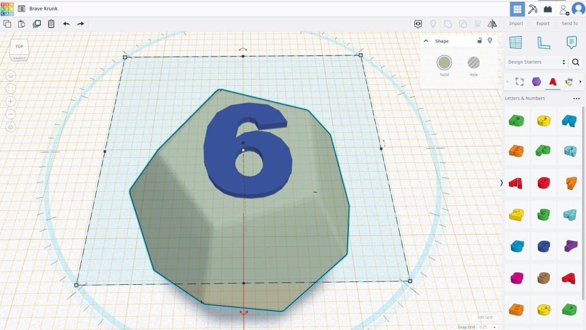Collapse the shapes side panel chevron
Viewport: 586px width, 330px height.
pyautogui.click(x=501, y=182)
